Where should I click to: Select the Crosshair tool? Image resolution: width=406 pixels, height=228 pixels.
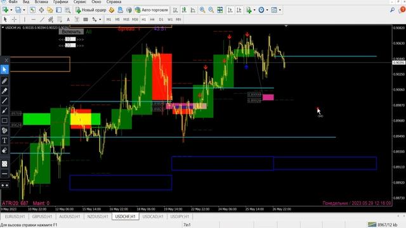[14, 20]
